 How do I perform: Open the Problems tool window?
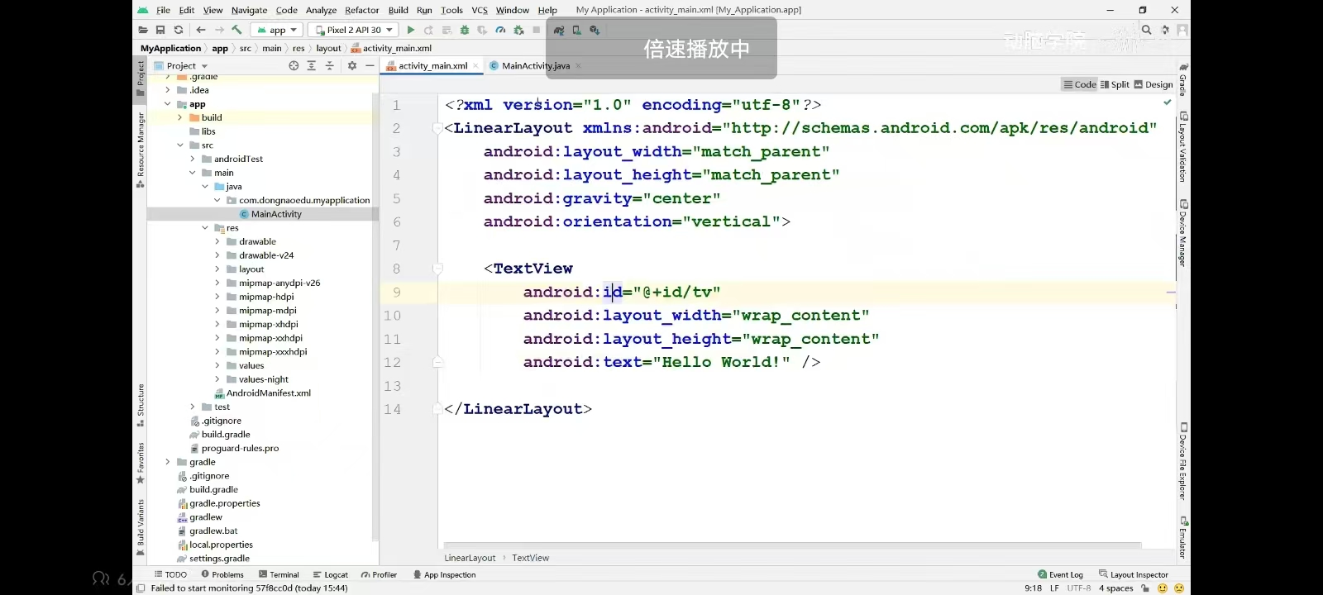[222, 574]
